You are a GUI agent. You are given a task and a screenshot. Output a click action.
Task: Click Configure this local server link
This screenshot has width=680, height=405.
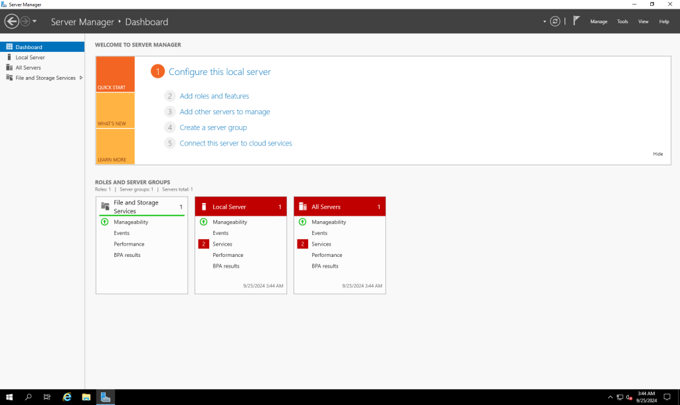(219, 72)
